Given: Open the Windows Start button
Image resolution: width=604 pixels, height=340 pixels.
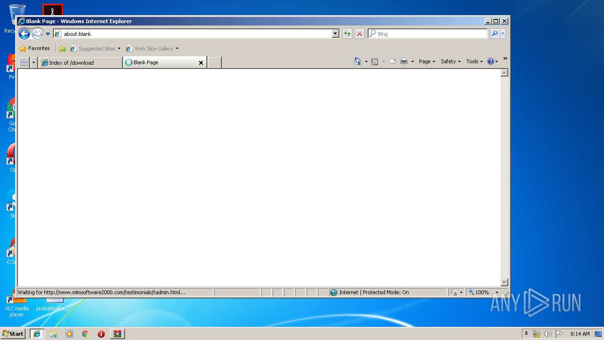Looking at the screenshot, I should pyautogui.click(x=13, y=333).
